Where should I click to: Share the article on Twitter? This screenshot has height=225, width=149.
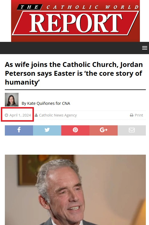pyautogui.click(x=47, y=130)
